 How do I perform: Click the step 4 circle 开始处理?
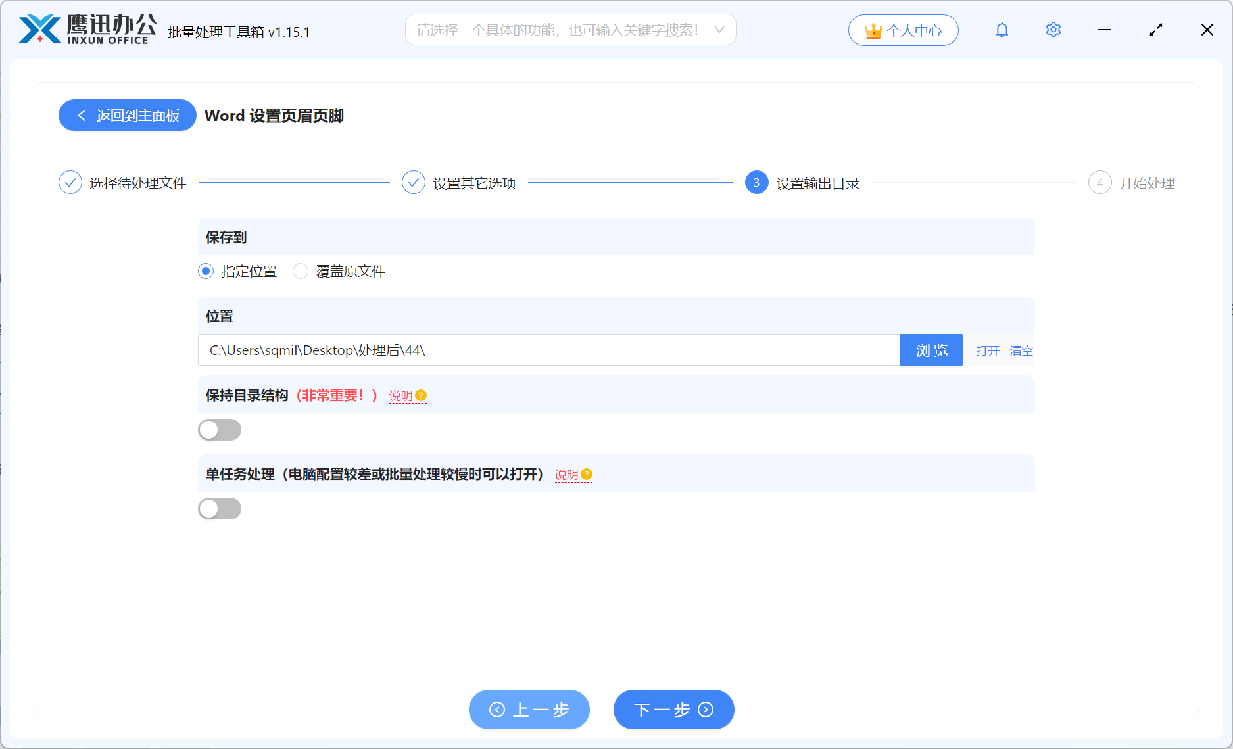[1100, 183]
